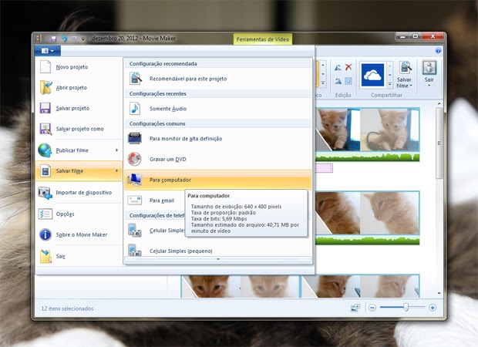The image size is (478, 347).
Task: Select Recomendável para este projeto
Action: point(217,79)
